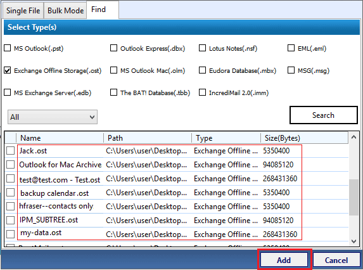Check the MS Outlook(.pst) option
The image size is (363, 270).
[8, 48]
